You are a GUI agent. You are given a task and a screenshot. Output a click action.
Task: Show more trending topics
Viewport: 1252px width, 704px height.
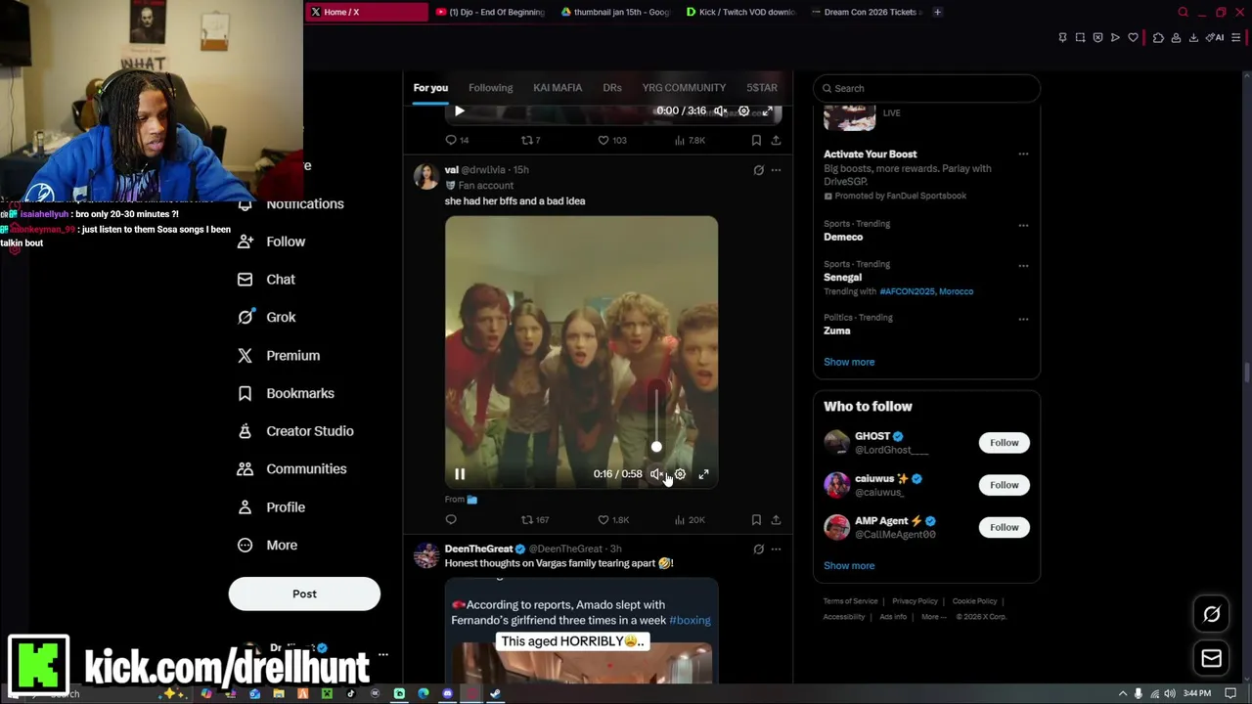click(849, 362)
